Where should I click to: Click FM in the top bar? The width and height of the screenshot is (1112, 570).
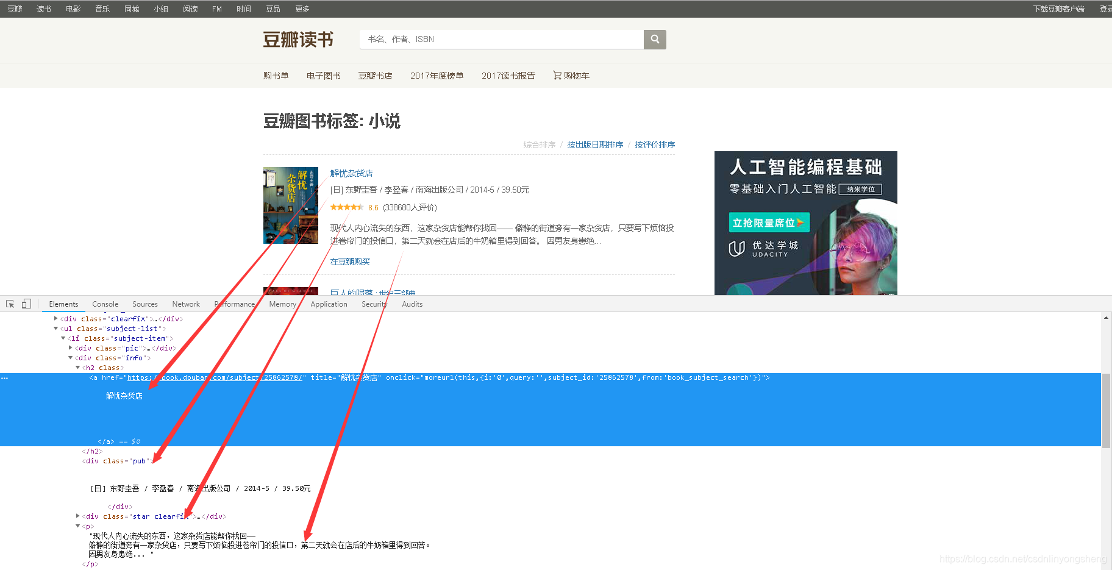217,9
